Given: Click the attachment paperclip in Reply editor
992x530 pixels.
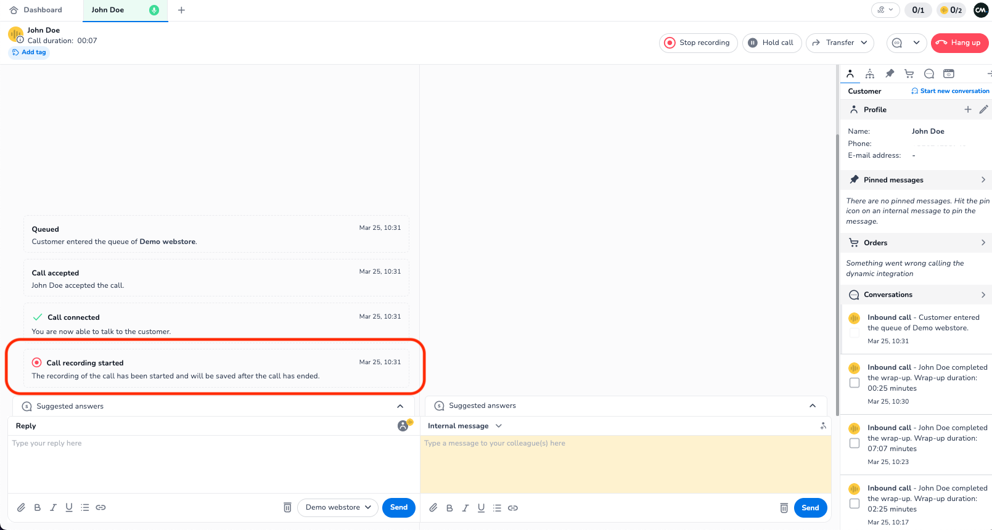Looking at the screenshot, I should [x=21, y=507].
